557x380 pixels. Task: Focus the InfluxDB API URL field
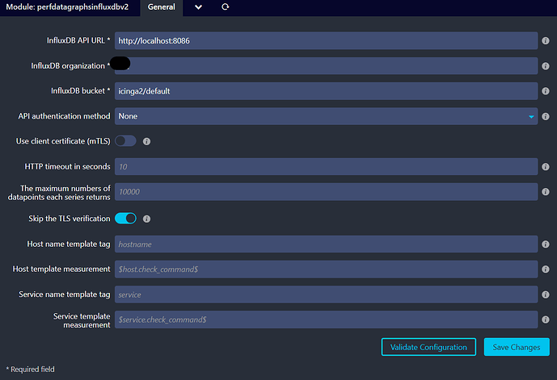(x=326, y=41)
